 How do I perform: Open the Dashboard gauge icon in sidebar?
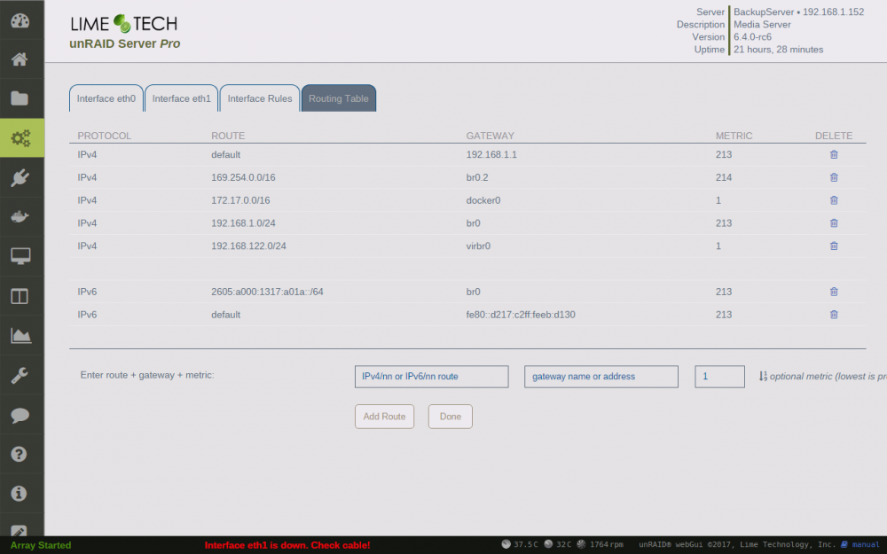coord(20,21)
